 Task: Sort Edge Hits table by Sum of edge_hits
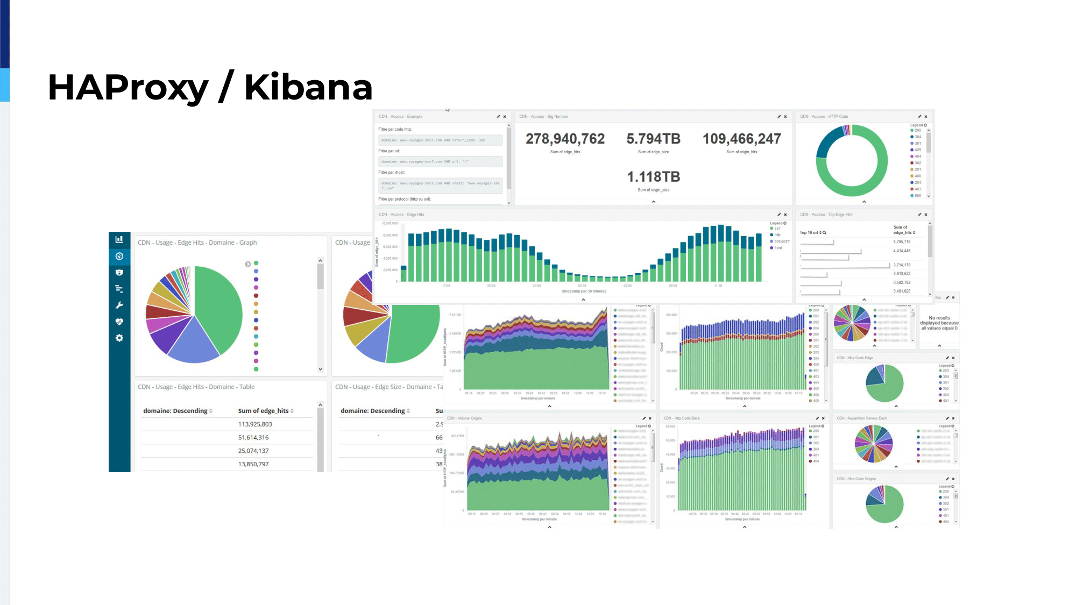[266, 411]
